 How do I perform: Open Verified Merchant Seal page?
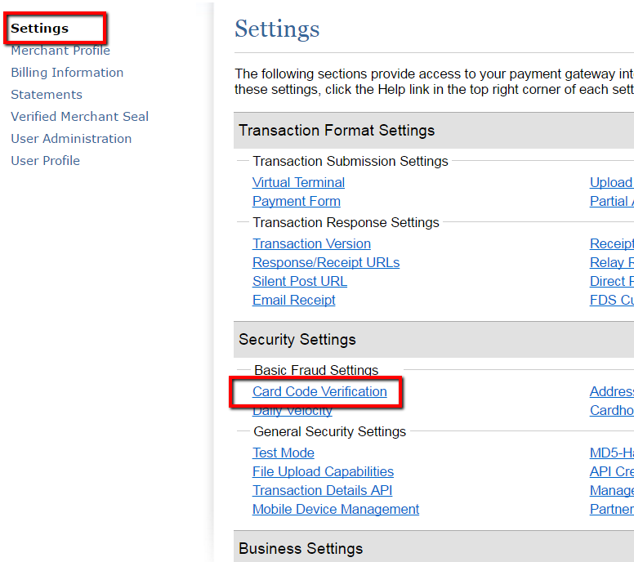(80, 117)
